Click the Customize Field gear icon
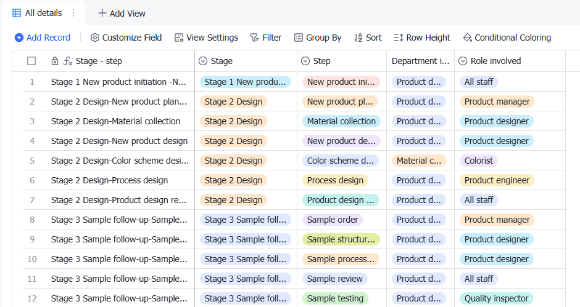This screenshot has height=307, width=580. click(x=94, y=38)
